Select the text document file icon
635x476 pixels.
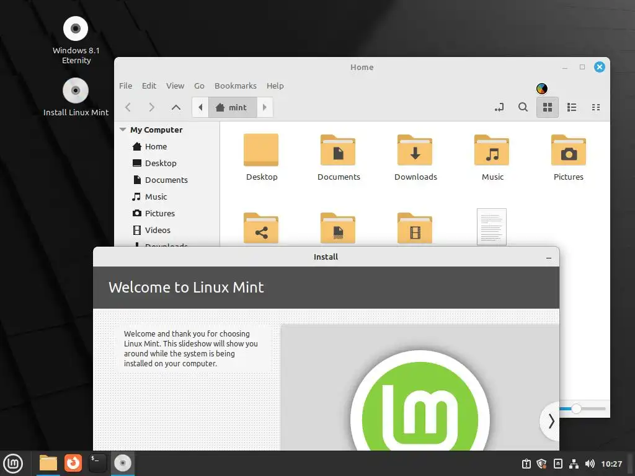[x=492, y=227]
